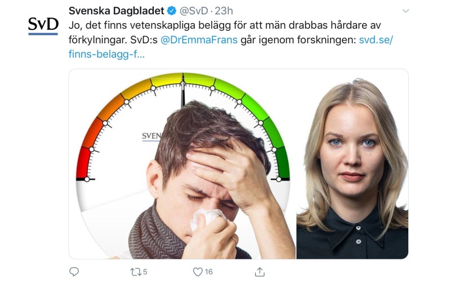The image size is (473, 284).
Task: Retweet using the arrows icon
Action: (136, 272)
